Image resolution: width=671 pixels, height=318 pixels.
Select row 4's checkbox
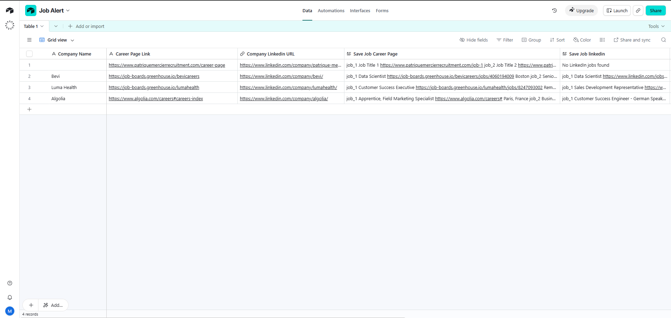pyautogui.click(x=29, y=98)
